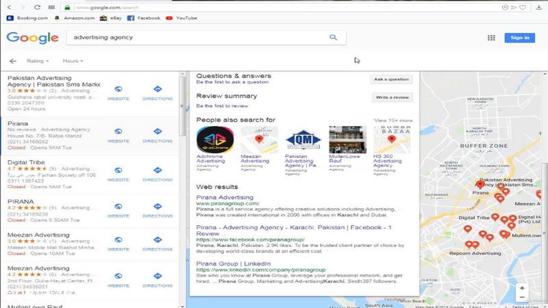Open the speed dial grid icon

[x=51, y=8]
